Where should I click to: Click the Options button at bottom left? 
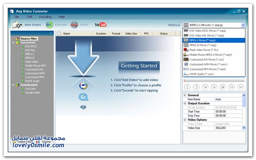[45, 141]
